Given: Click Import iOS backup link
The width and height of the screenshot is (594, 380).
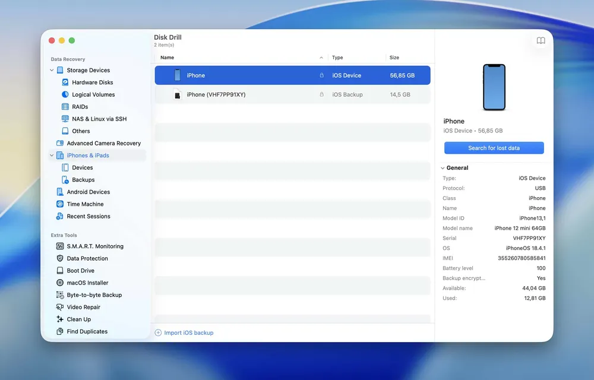Looking at the screenshot, I should [189, 332].
